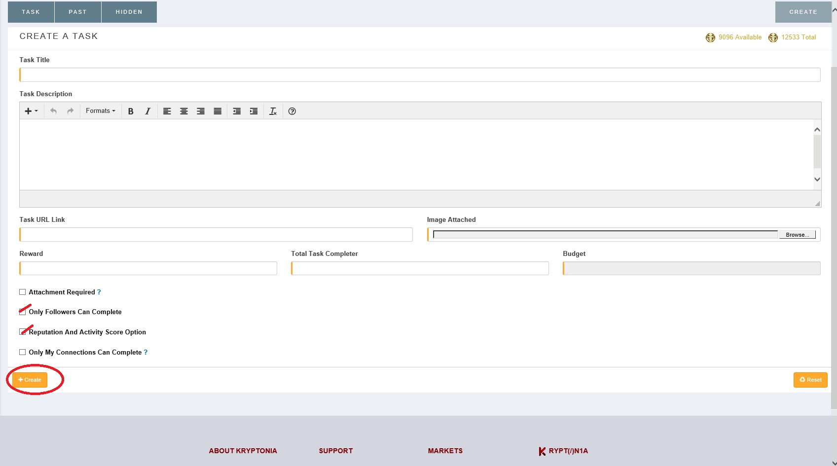The image size is (837, 466).
Task: Align text left
Action: click(x=167, y=111)
